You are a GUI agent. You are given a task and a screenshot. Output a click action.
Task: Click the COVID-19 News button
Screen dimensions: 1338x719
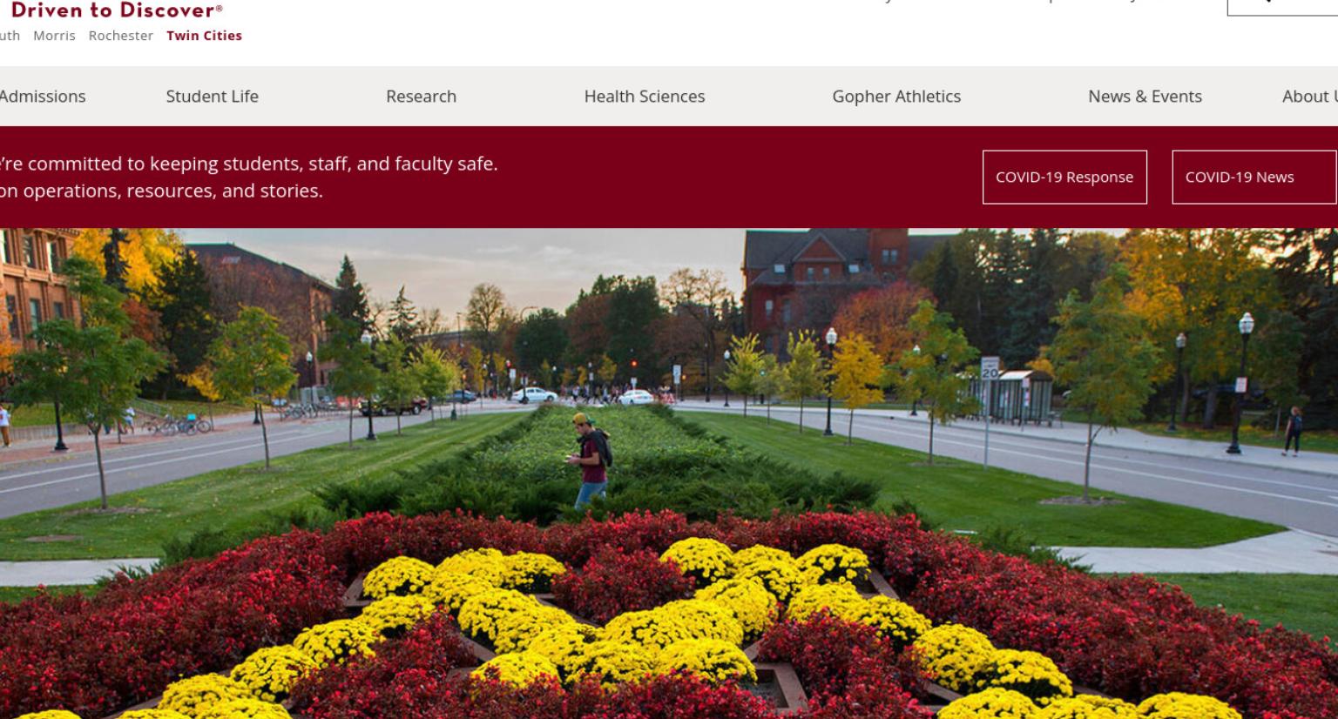[x=1254, y=177]
